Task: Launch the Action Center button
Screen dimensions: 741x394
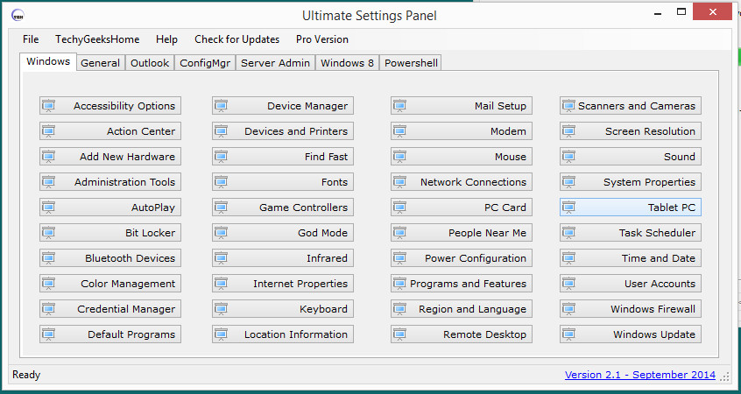Action: 110,131
